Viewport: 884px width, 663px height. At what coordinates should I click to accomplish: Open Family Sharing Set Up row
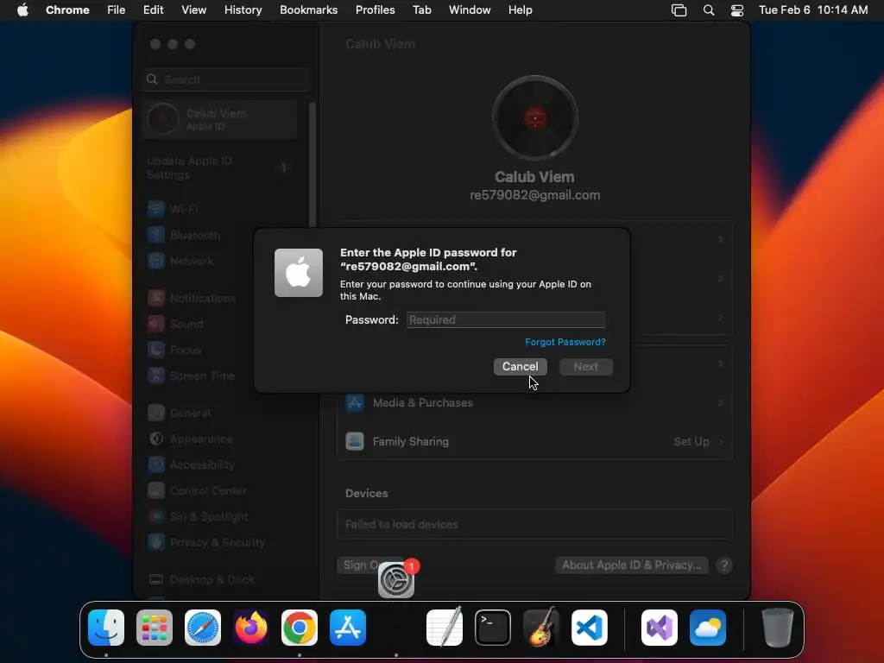tap(534, 441)
